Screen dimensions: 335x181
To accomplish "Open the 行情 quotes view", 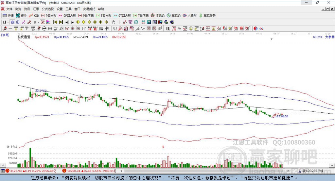I will click(8, 16).
